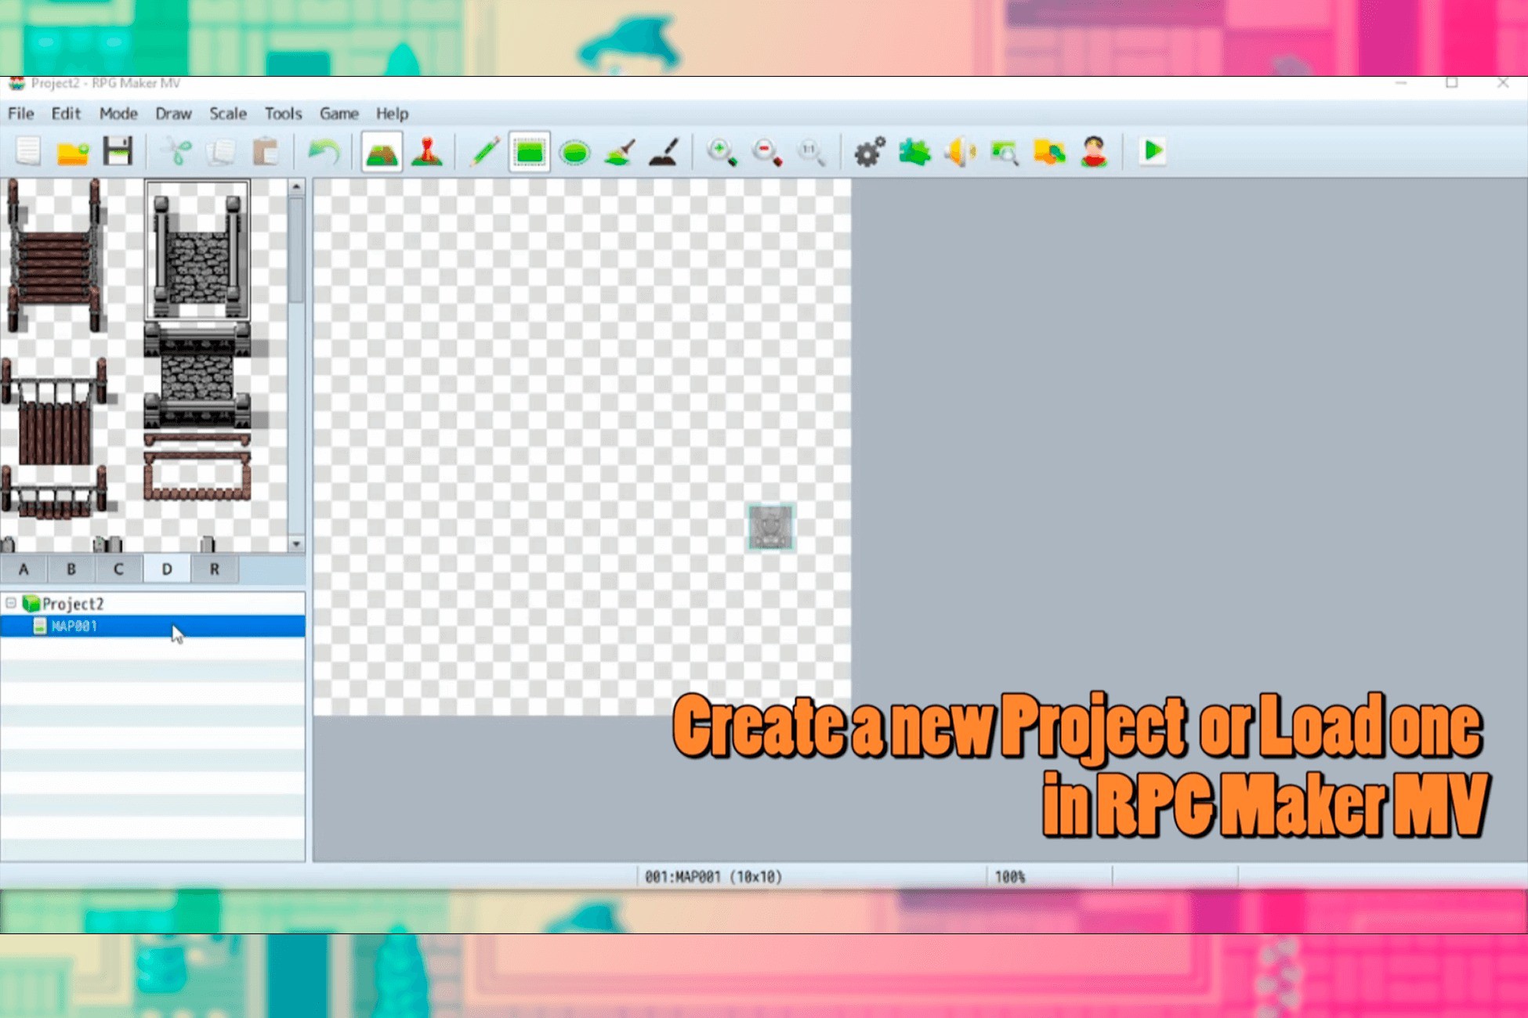Click the Paste clipboard icon
The width and height of the screenshot is (1528, 1018).
pos(266,151)
